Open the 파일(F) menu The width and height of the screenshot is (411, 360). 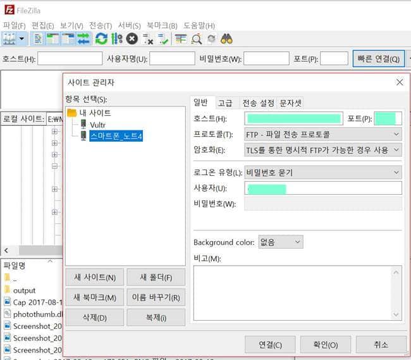14,26
